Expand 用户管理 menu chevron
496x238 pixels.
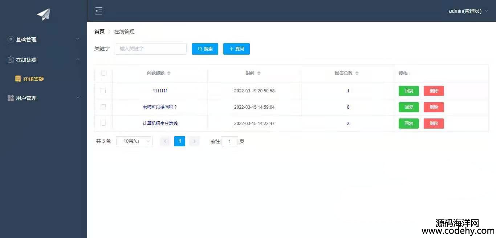point(78,97)
